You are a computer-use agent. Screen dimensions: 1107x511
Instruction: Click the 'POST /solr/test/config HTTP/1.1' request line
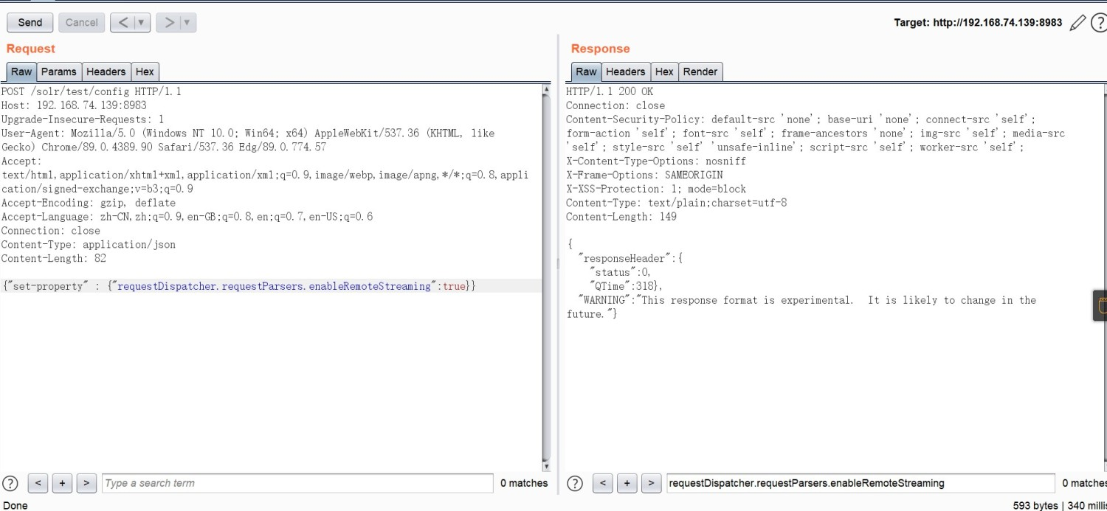tap(92, 91)
